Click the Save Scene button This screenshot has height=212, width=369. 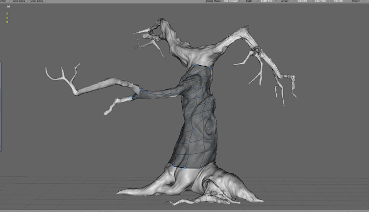tap(18, 1)
